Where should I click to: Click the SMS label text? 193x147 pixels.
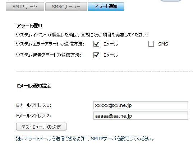[163, 44]
